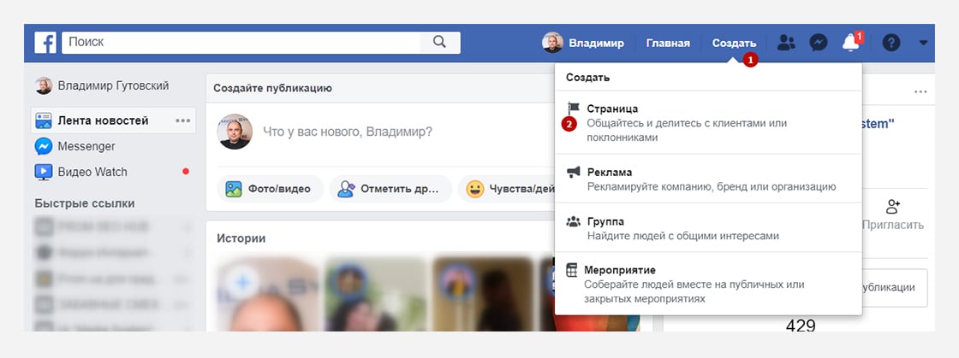Click the photo icon in Фото/видео
This screenshot has width=959, height=358.
(x=233, y=189)
